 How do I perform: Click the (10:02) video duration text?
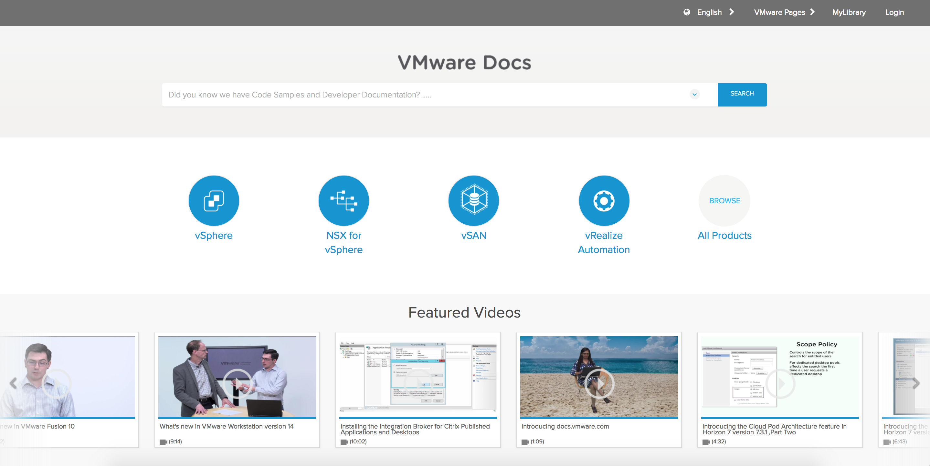click(358, 441)
